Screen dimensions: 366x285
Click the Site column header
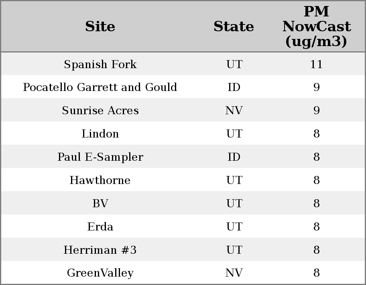tap(100, 26)
